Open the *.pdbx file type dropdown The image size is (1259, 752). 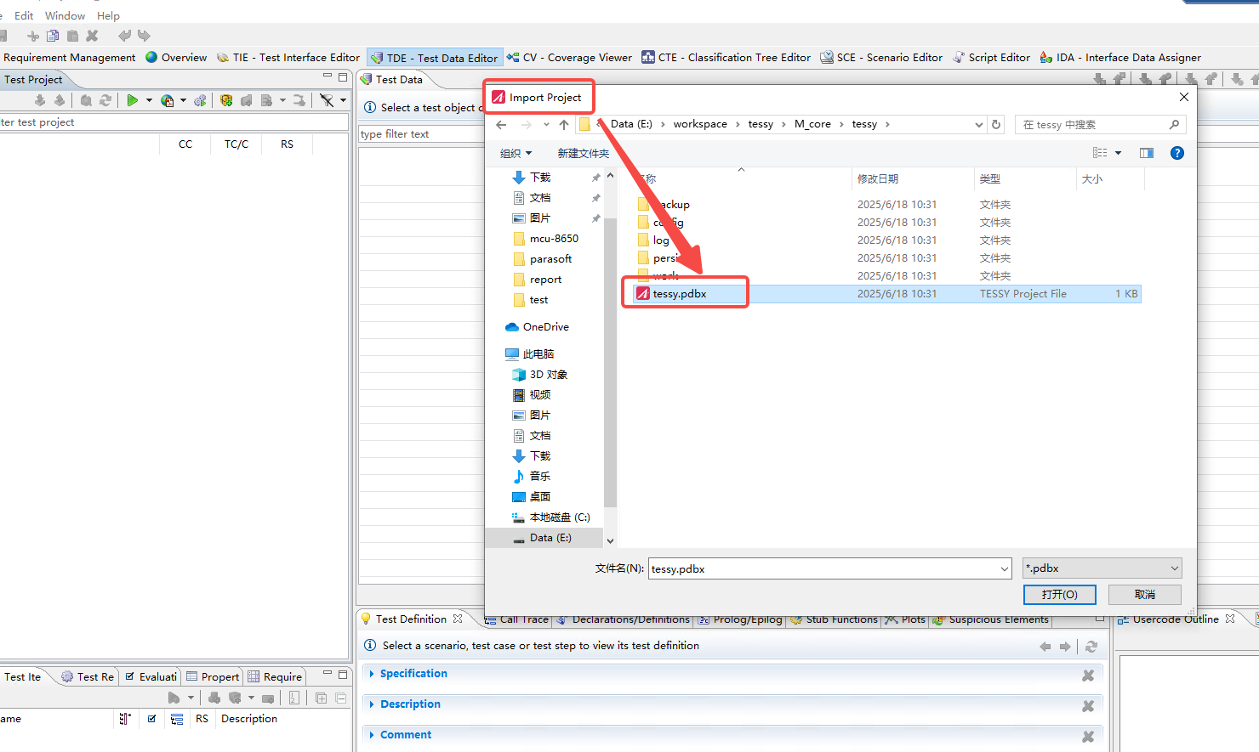click(x=1102, y=568)
